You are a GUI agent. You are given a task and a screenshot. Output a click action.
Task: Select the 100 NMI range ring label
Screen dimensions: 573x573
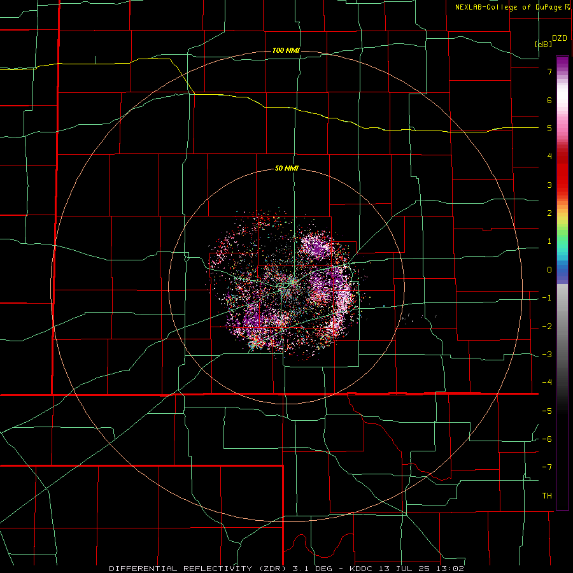(x=286, y=50)
